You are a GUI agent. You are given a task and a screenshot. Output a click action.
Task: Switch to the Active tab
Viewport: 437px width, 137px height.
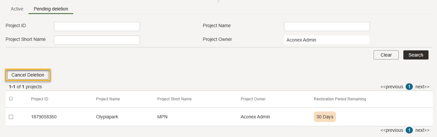click(17, 9)
